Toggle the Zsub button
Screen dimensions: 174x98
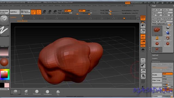point(88,11)
